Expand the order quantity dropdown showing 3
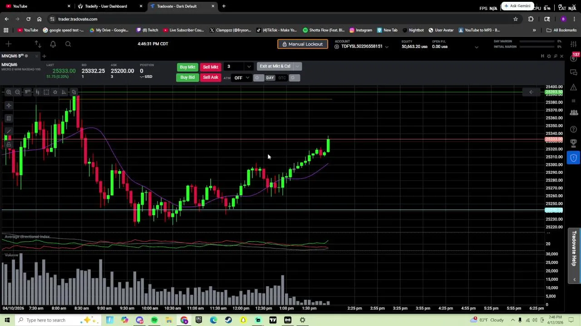The image size is (581, 326). click(249, 67)
